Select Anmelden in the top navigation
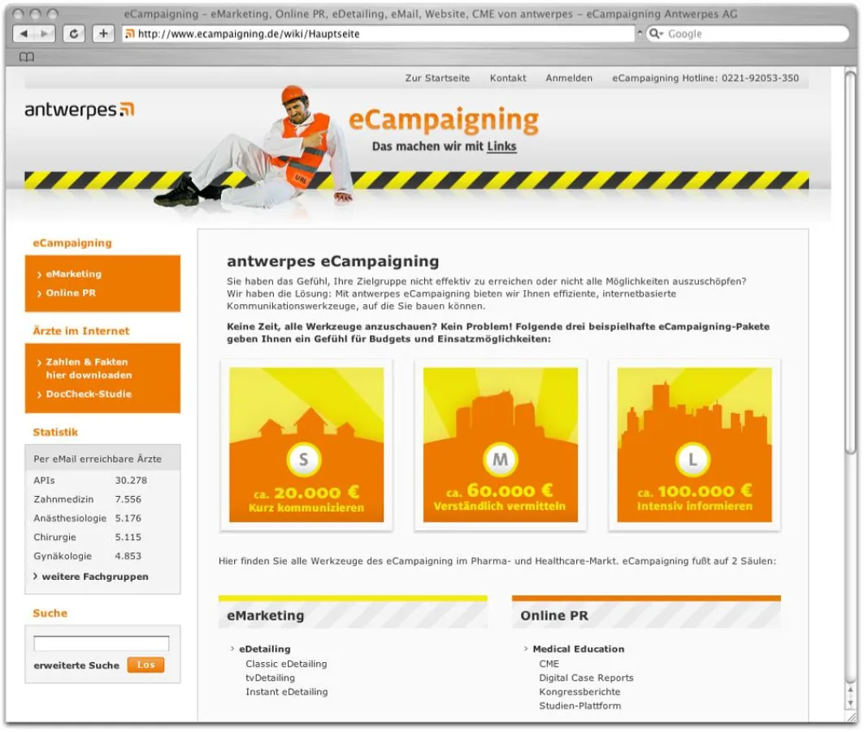 (x=568, y=78)
